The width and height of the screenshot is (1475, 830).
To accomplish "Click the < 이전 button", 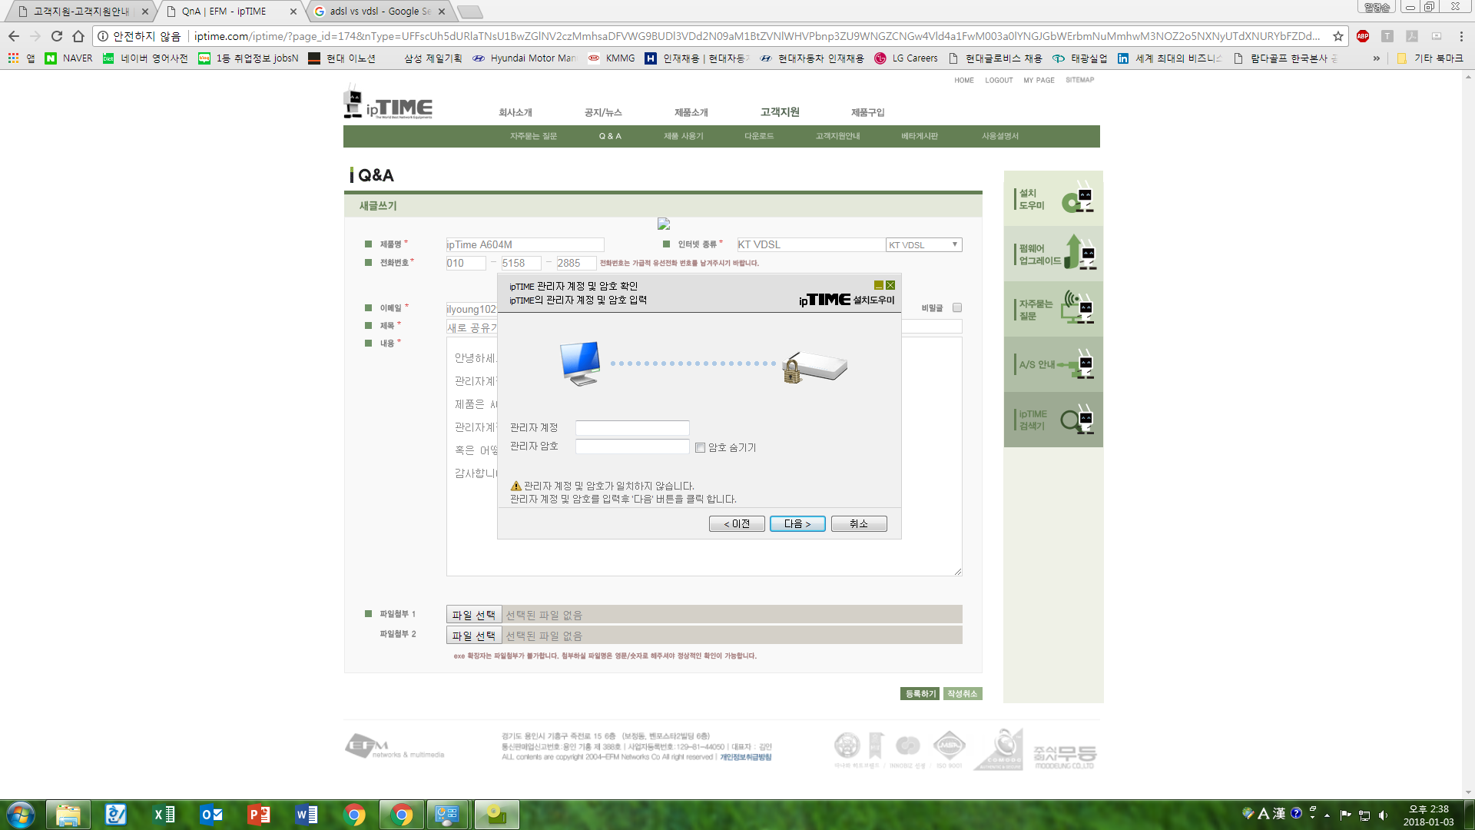I will [737, 523].
